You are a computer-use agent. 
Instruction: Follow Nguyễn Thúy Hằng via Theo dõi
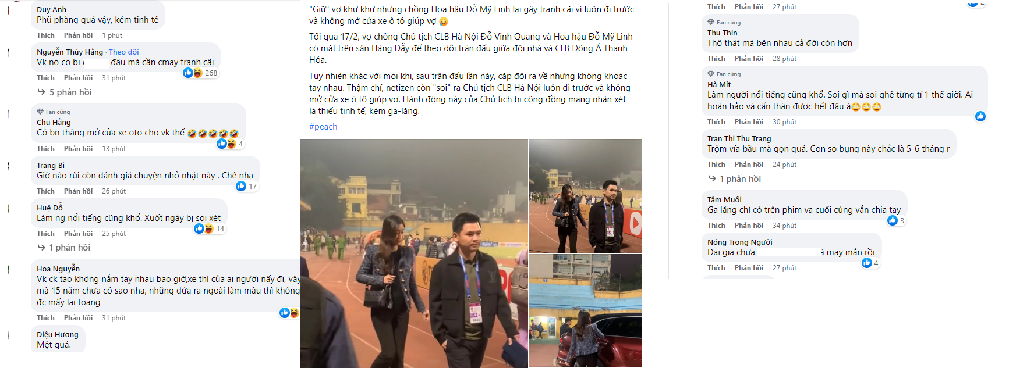coord(123,52)
